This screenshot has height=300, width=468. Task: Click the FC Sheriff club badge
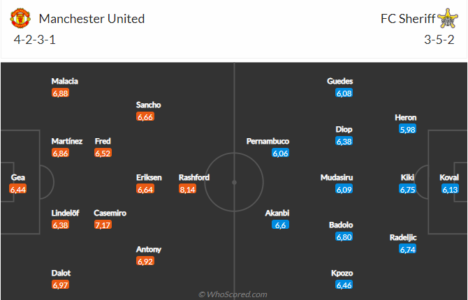coord(446,18)
